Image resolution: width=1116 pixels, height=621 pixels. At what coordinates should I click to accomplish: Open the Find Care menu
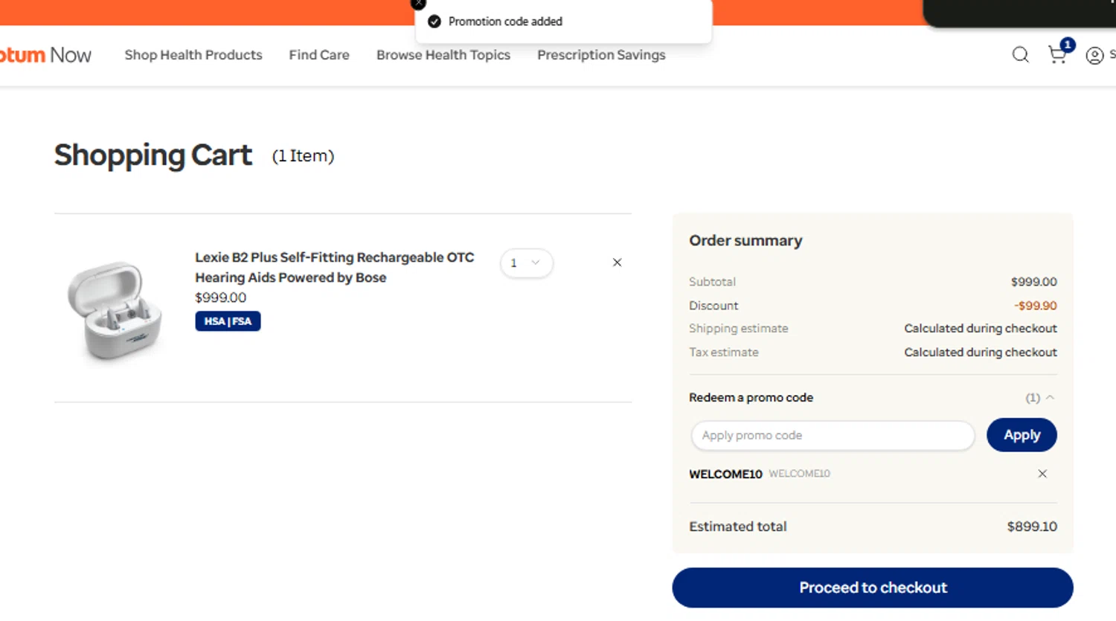point(319,55)
